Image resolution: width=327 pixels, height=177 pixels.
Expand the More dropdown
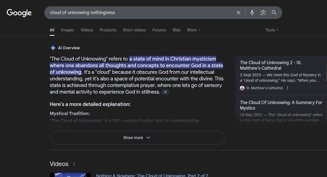pos(193,30)
